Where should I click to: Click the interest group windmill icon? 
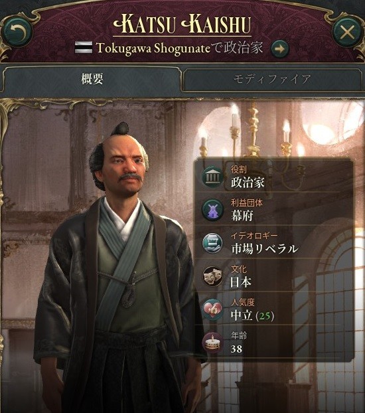coord(212,210)
